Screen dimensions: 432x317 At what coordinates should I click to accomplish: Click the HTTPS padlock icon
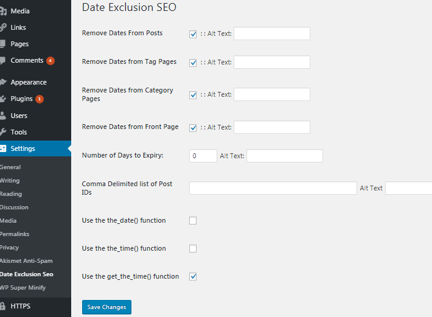pos(3,306)
